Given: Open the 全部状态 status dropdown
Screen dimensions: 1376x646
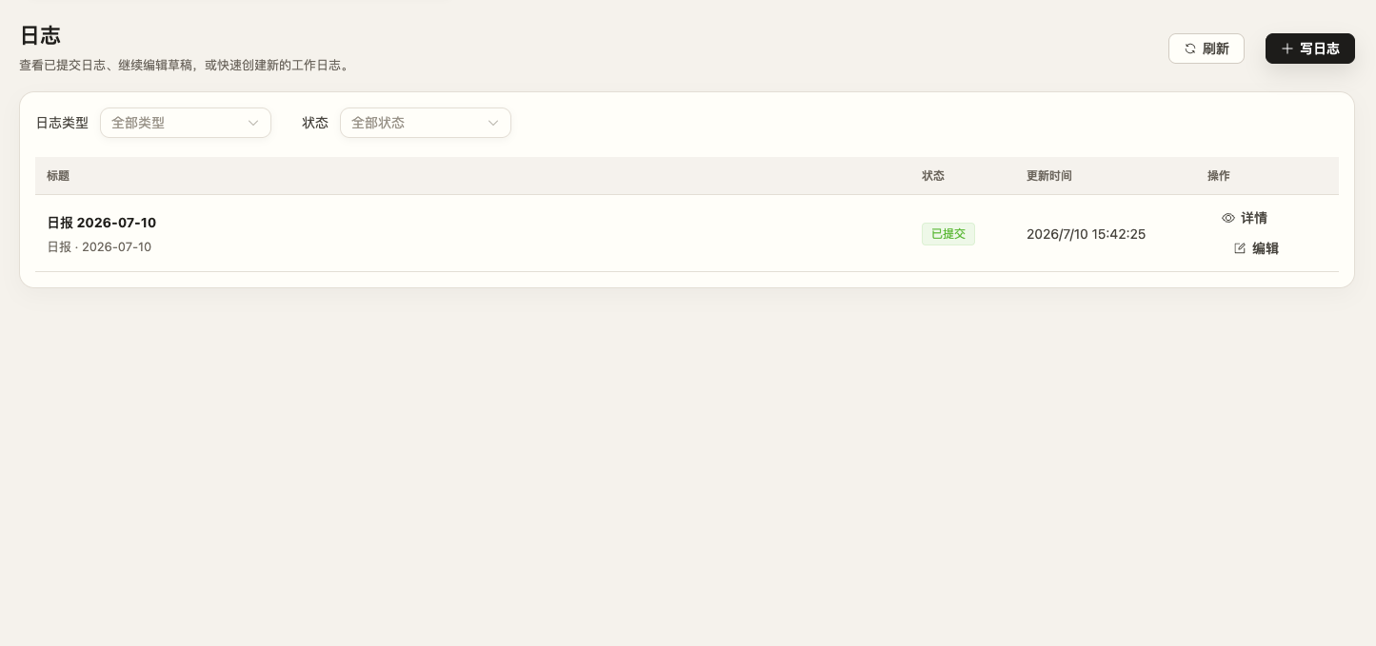Looking at the screenshot, I should pyautogui.click(x=426, y=123).
